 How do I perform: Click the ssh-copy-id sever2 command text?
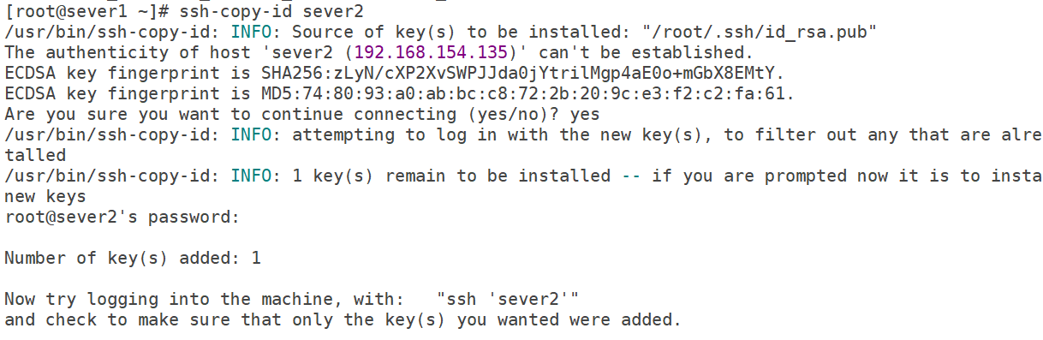pyautogui.click(x=271, y=11)
